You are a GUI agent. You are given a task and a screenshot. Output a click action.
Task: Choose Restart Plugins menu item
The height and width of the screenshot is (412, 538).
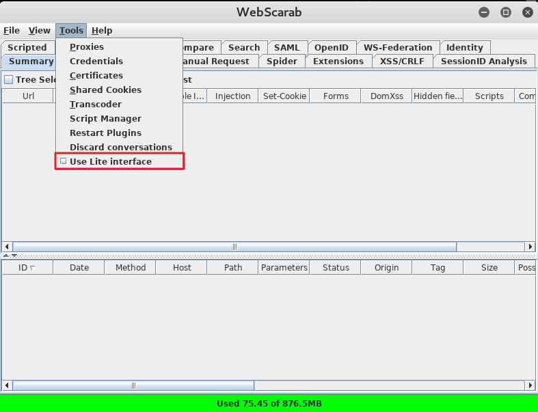pyautogui.click(x=119, y=133)
